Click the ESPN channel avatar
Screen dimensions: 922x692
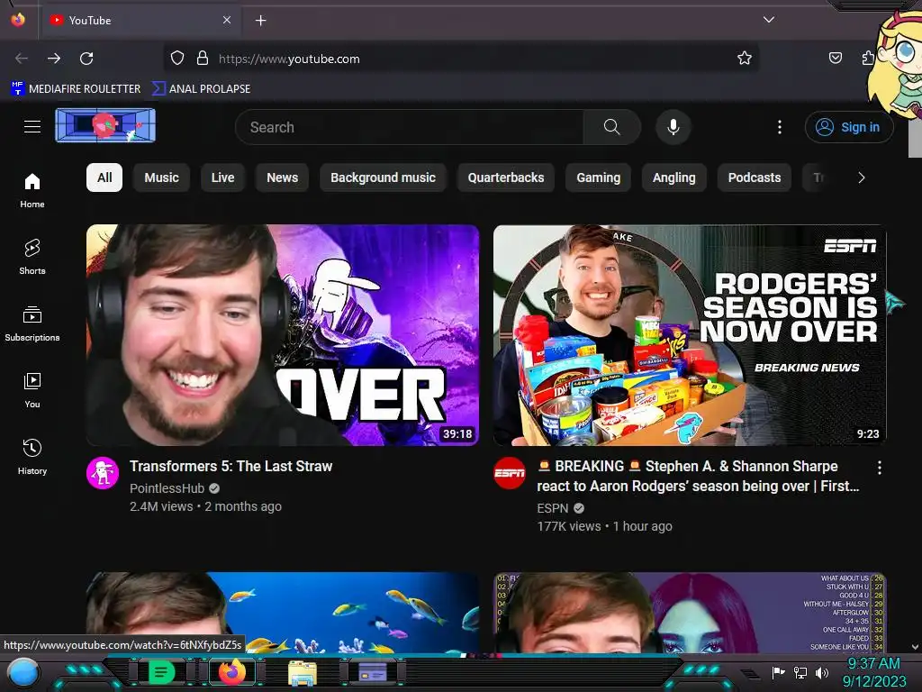point(510,473)
